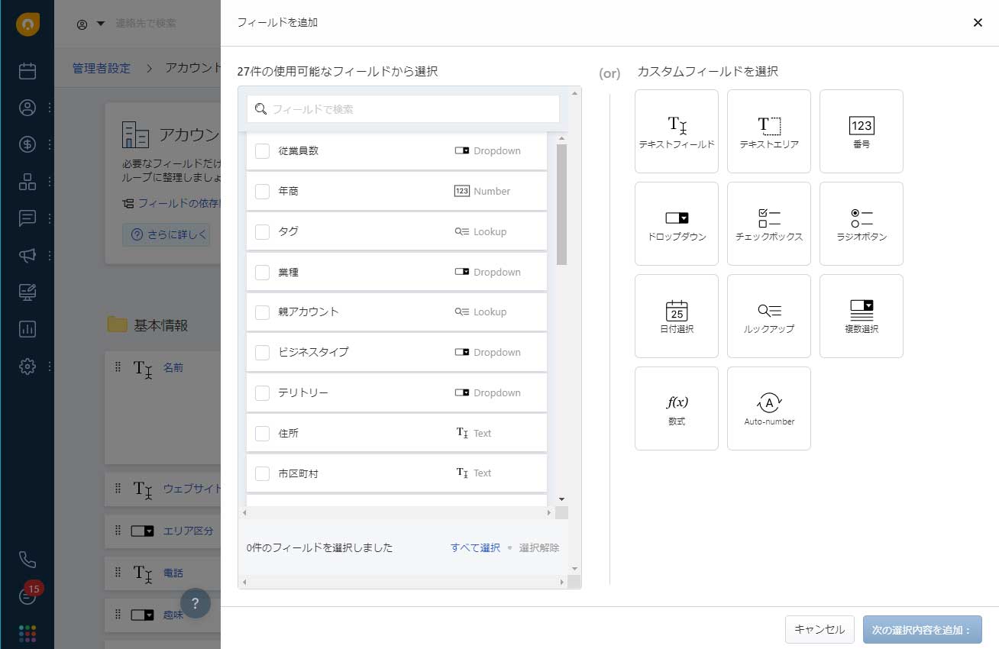Open the deals dollar icon in sidebar
This screenshot has height=649, width=999.
click(27, 144)
